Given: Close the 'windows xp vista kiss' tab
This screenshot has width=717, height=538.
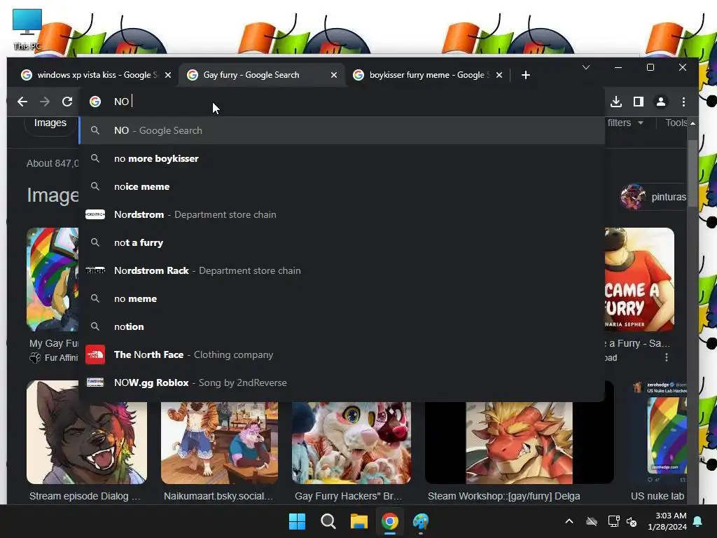Looking at the screenshot, I should point(168,75).
